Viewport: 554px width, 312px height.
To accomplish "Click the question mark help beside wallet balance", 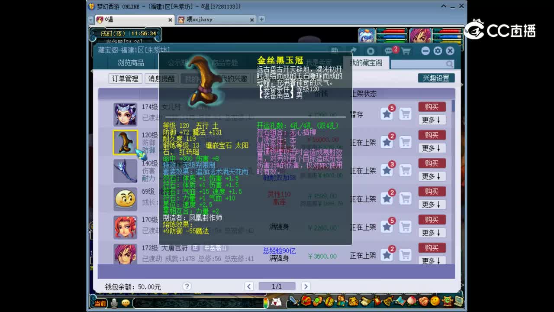I will pyautogui.click(x=187, y=286).
